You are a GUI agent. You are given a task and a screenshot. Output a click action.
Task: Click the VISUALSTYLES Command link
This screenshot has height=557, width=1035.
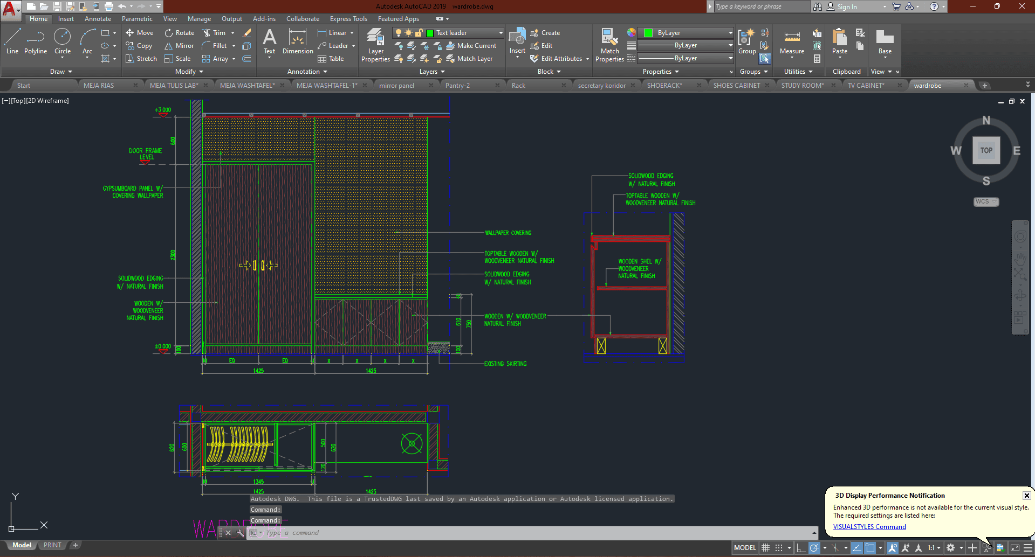click(x=869, y=527)
